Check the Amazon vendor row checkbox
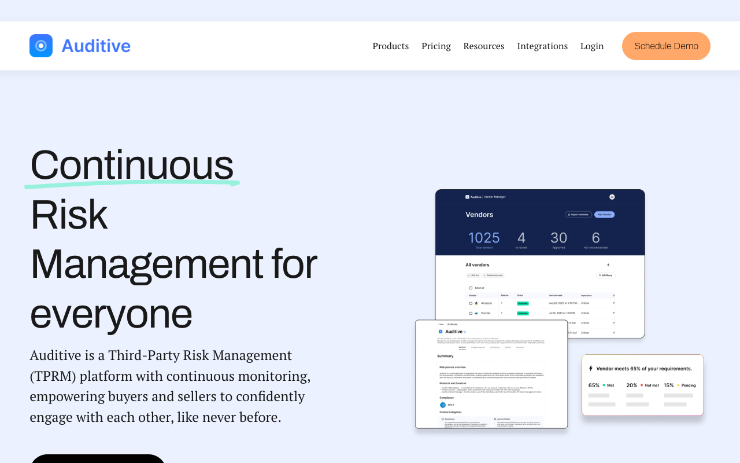The width and height of the screenshot is (740, 463). pyautogui.click(x=471, y=303)
